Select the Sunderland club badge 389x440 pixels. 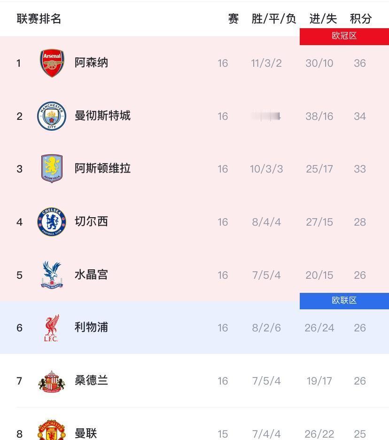(52, 381)
